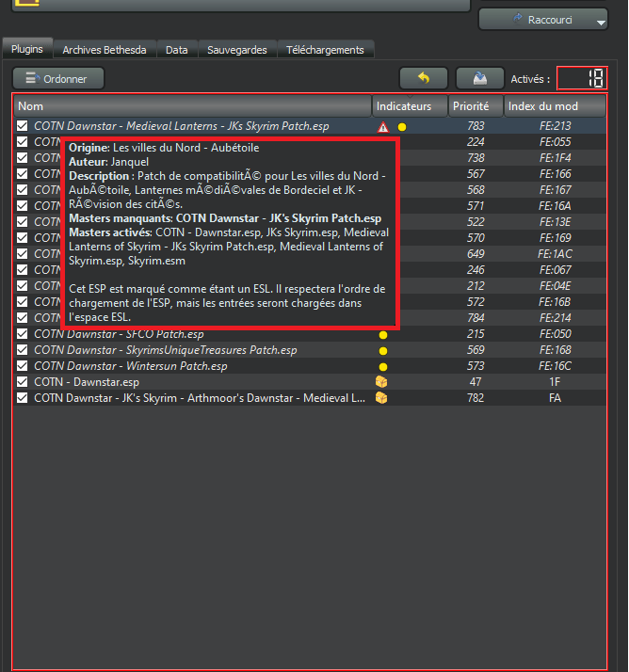Screen dimensions: 629x672
Task: Uncheck the Wintersun Patch.esp checkbox
Action: coord(23,366)
